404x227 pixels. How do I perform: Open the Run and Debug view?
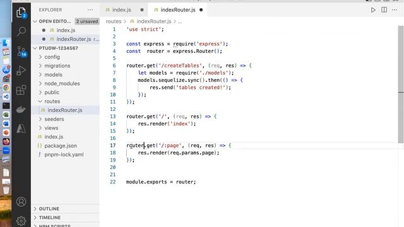point(21,71)
